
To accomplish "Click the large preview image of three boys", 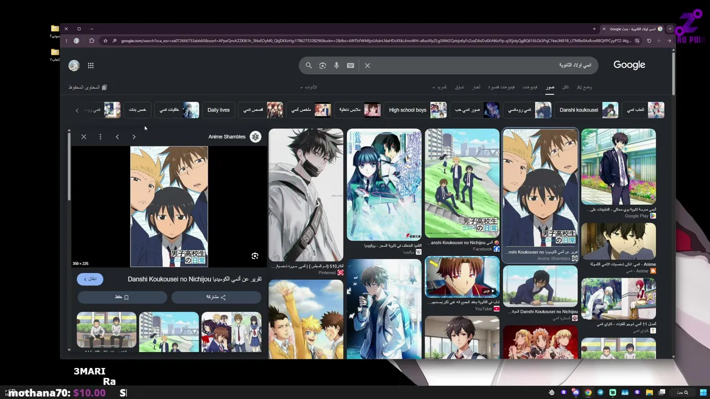I will 169,207.
